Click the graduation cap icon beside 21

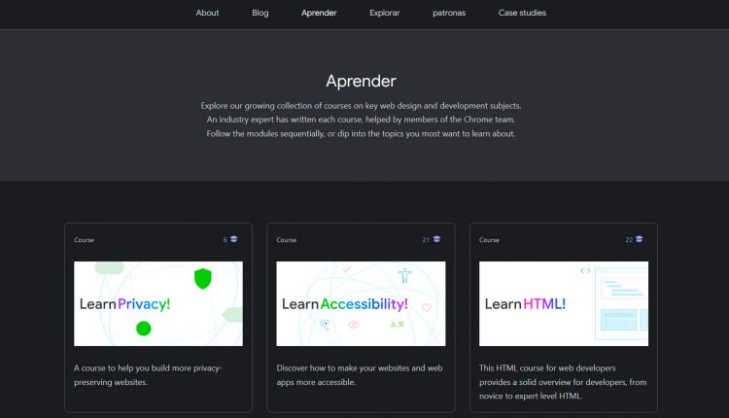pyautogui.click(x=436, y=239)
